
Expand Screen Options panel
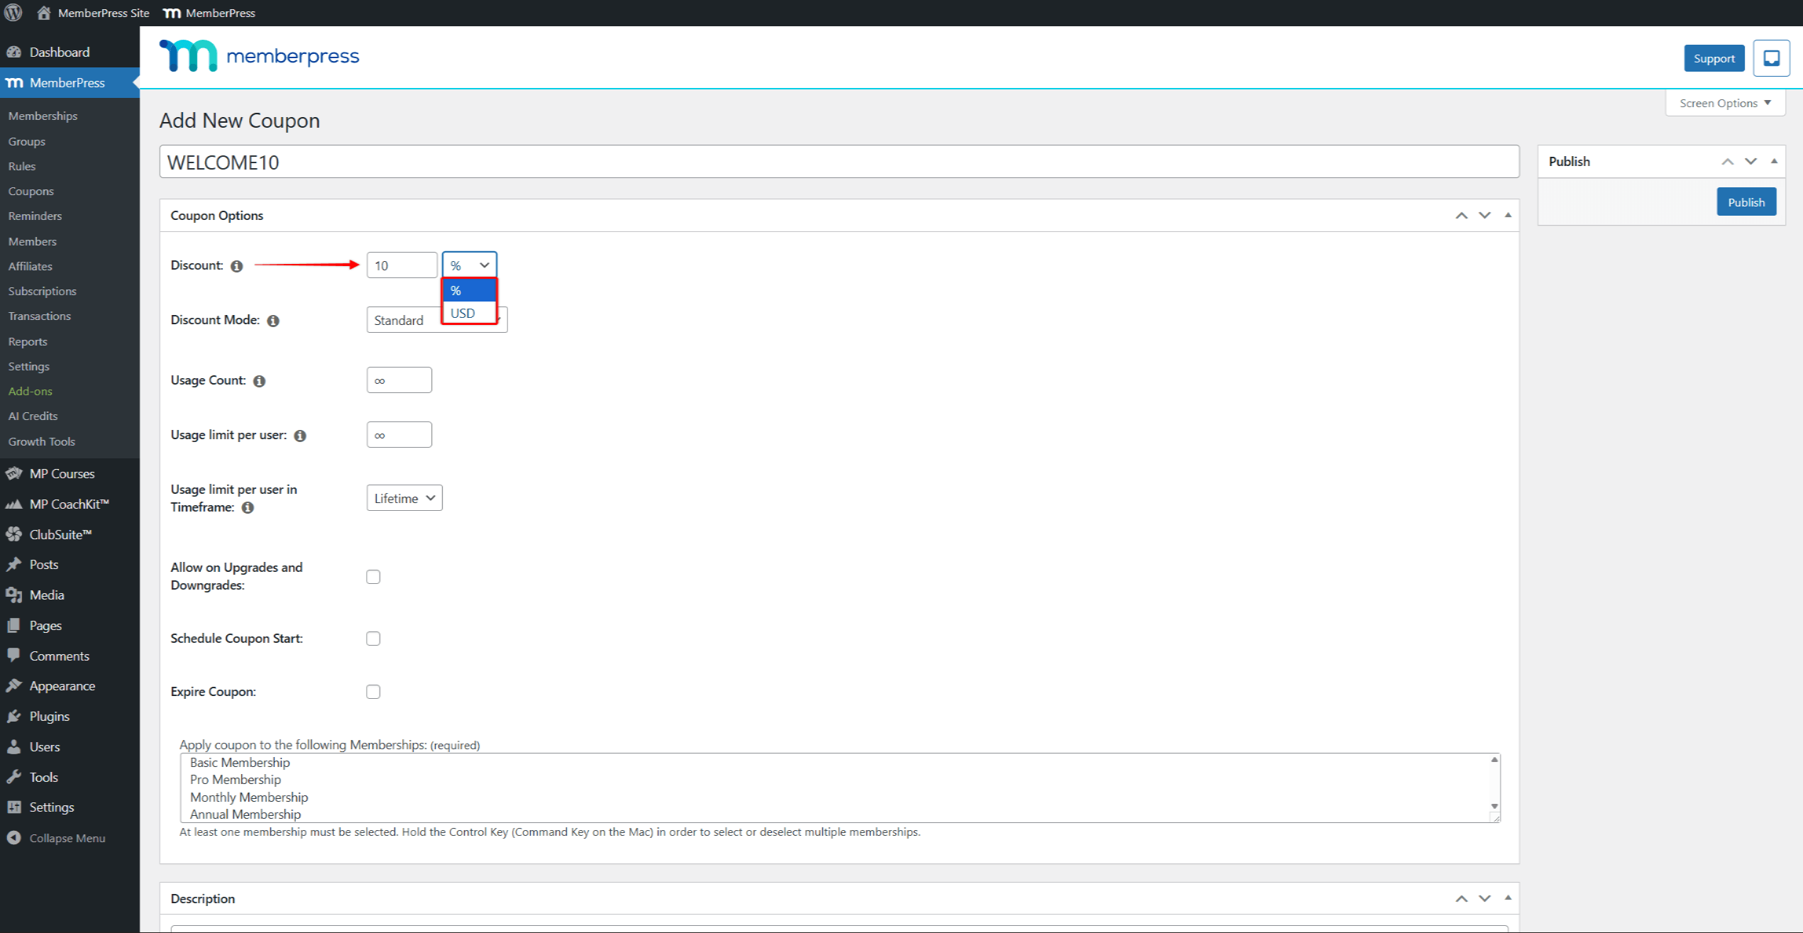coord(1724,103)
